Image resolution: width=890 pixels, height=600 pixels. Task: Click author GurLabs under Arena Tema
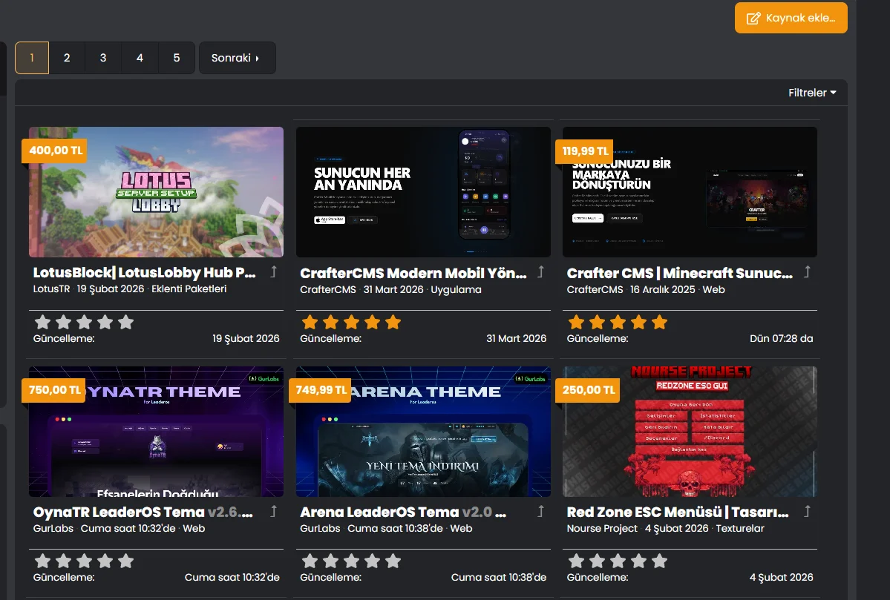click(320, 528)
